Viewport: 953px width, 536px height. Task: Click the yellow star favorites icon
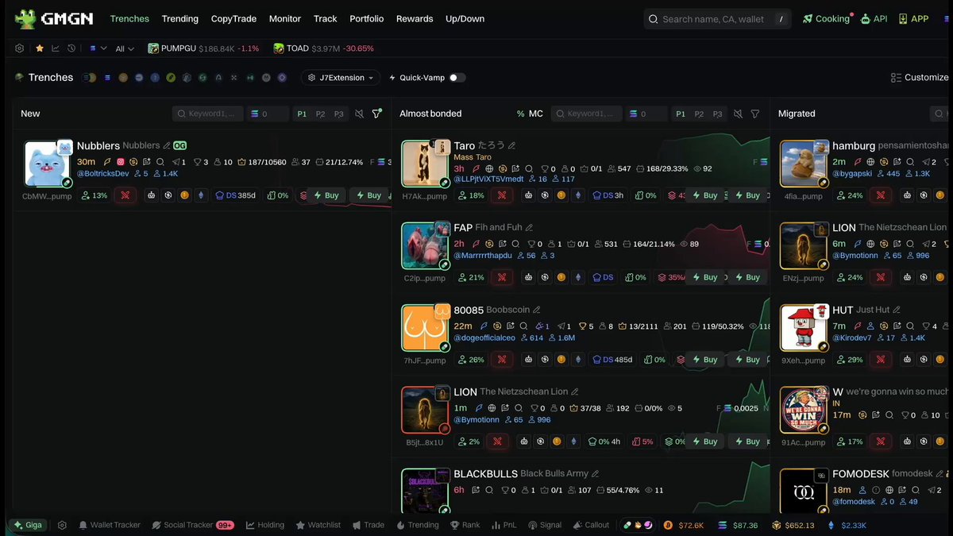pos(39,48)
